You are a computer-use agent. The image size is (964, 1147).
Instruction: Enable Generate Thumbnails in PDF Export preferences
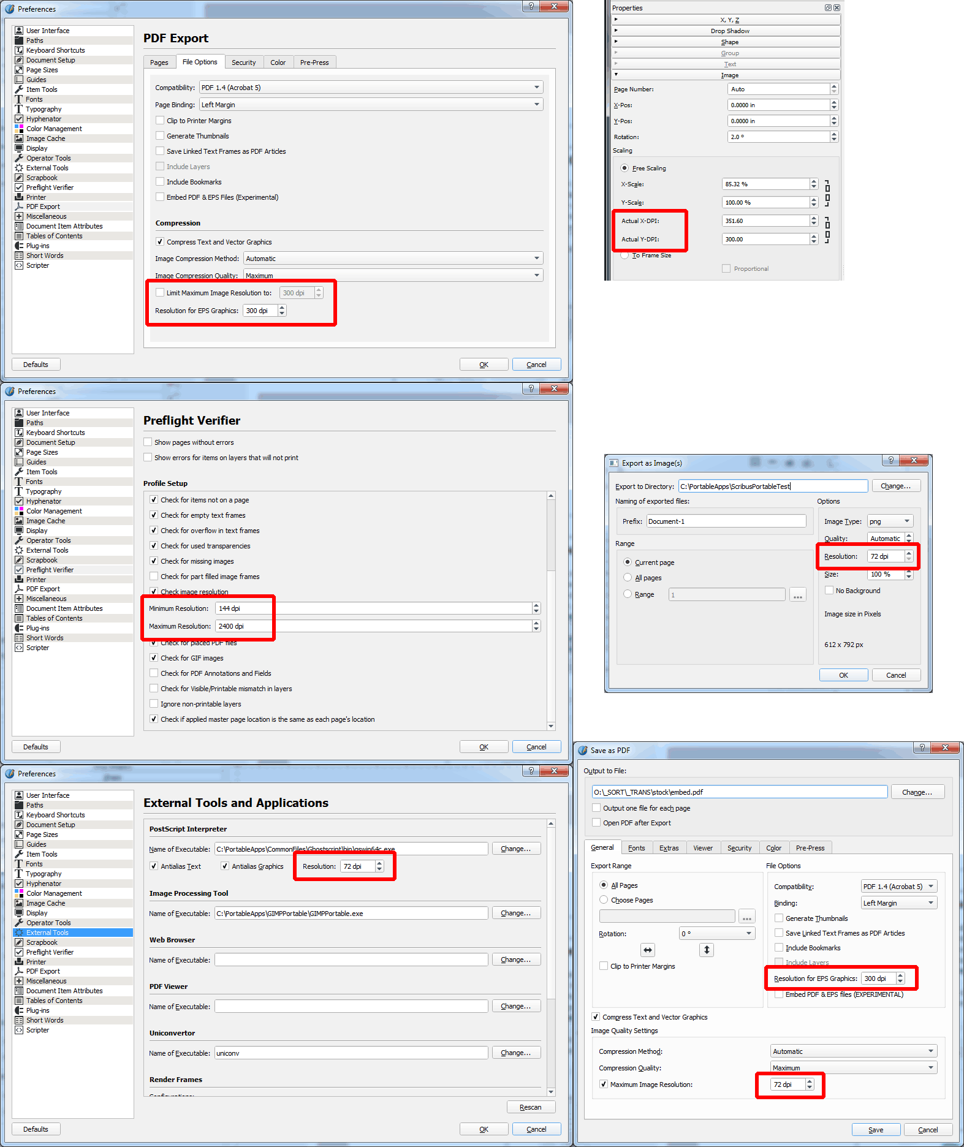[x=161, y=136]
